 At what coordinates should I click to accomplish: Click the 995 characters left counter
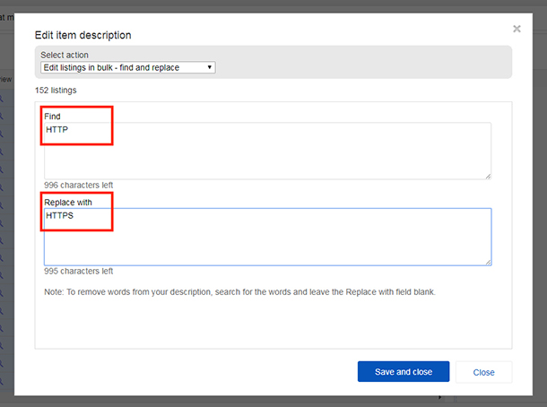[x=79, y=271]
